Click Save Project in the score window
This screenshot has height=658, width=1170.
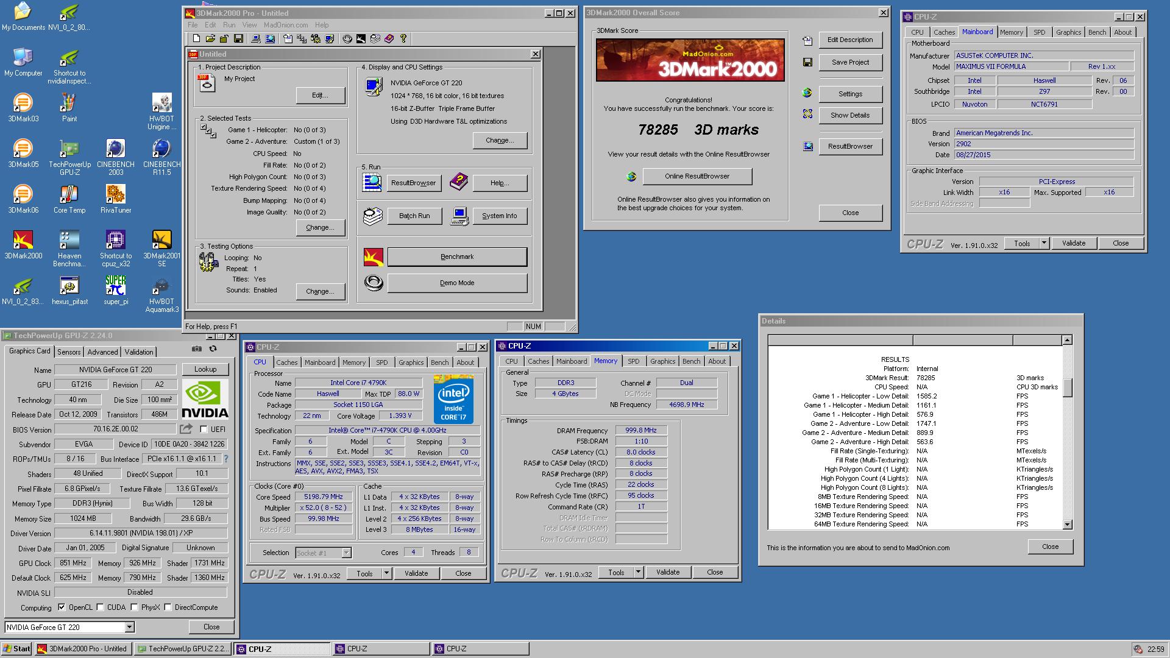850,62
